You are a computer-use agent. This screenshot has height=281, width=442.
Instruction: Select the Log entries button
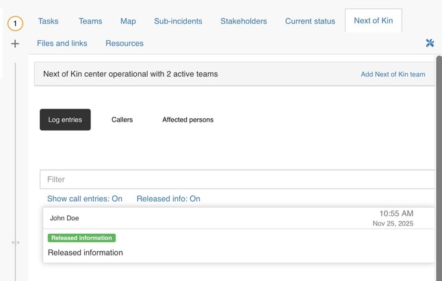65,120
